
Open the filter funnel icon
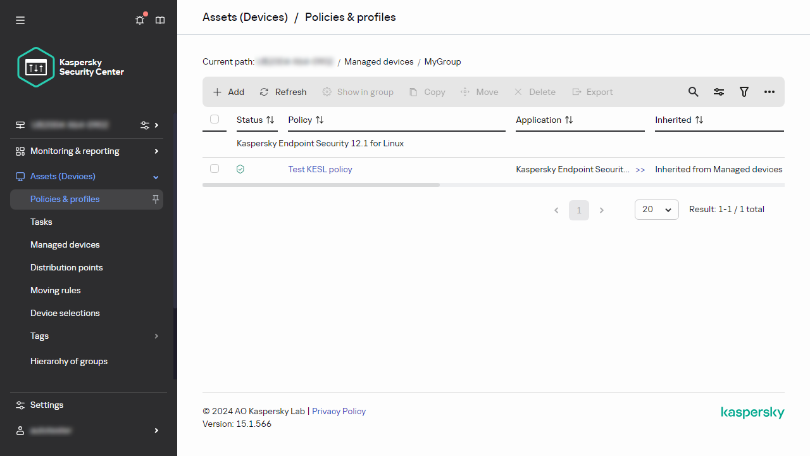pyautogui.click(x=744, y=92)
